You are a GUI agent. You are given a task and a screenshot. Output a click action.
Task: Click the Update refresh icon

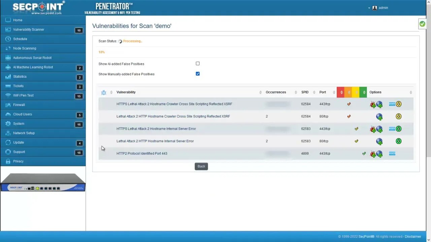tap(8, 143)
